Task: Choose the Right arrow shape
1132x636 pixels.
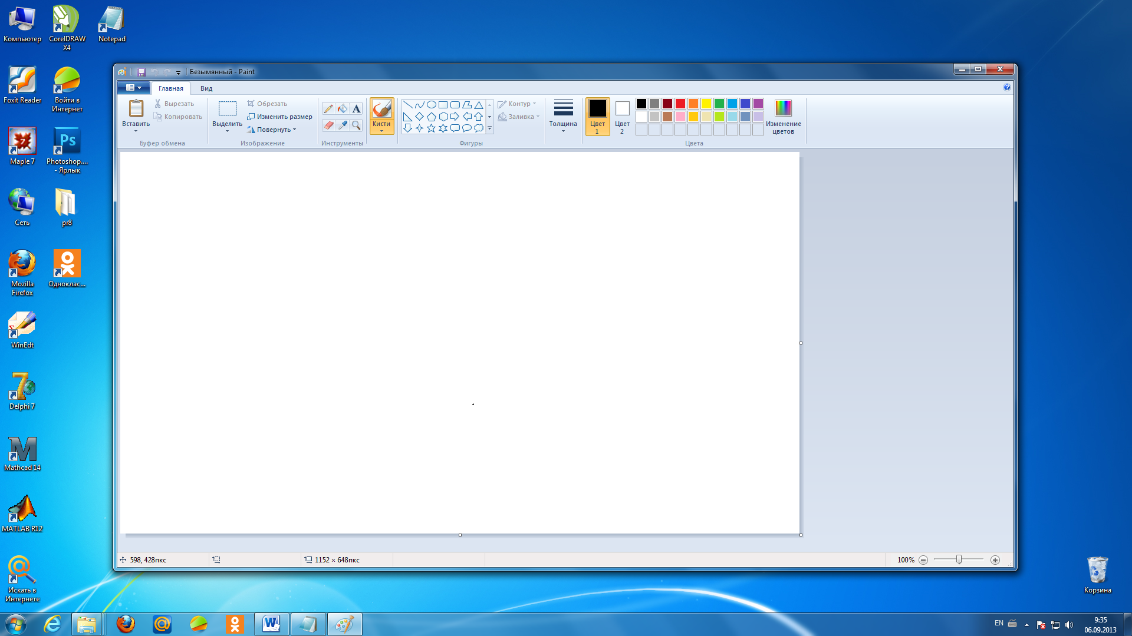Action: coord(455,117)
